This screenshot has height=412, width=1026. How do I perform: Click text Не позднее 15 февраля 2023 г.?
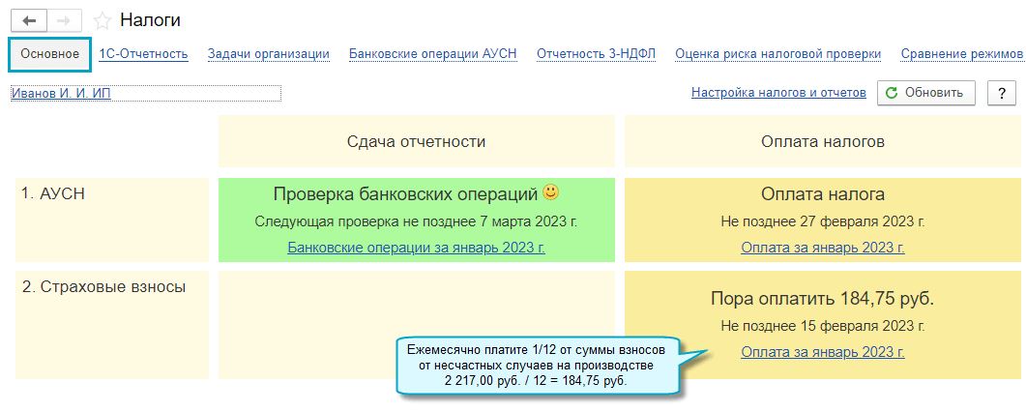pos(823,325)
